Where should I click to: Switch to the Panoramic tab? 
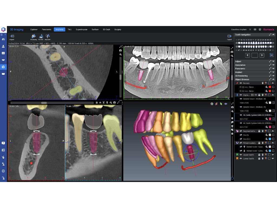pyautogui.click(x=47, y=29)
